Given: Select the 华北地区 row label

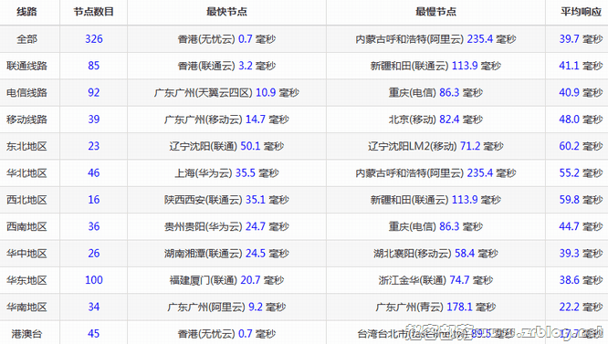Looking at the screenshot, I should pos(26,172).
